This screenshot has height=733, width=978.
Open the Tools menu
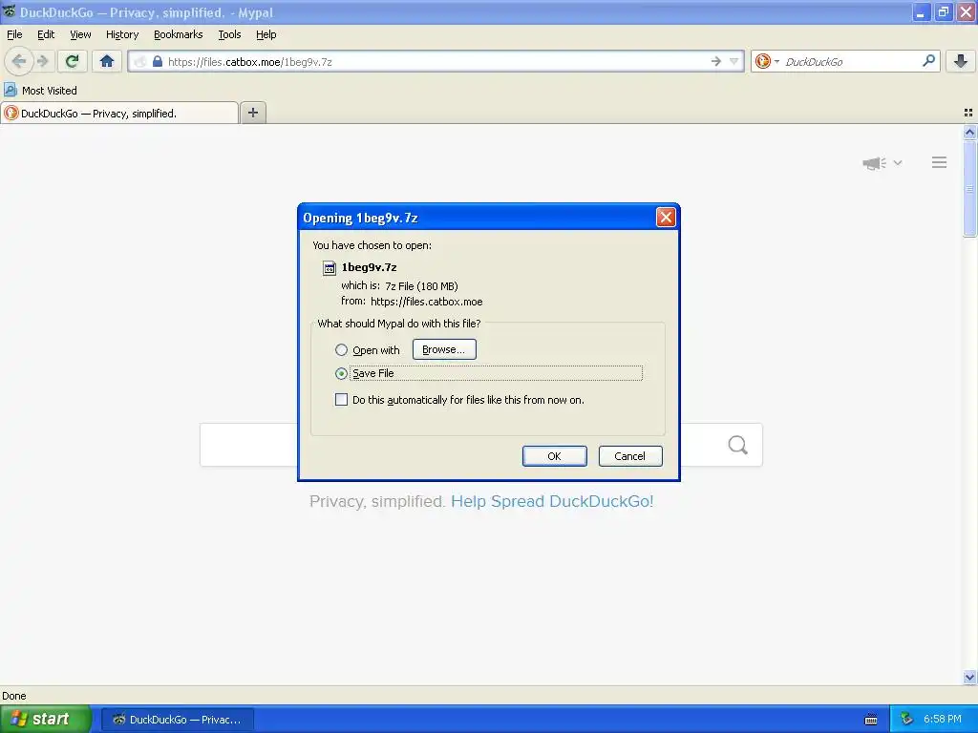229,34
